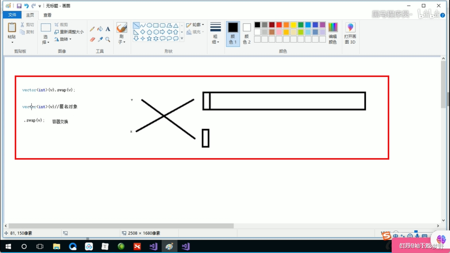450x253 pixels.
Task: Choose the Triangle shape
Action: point(176,25)
